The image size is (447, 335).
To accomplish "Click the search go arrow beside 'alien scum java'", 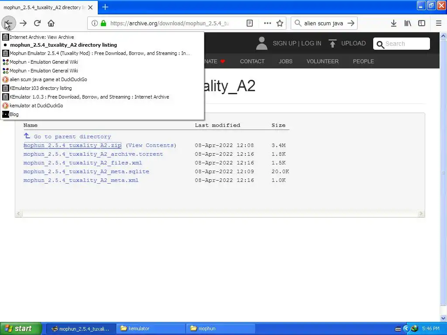I will (x=351, y=24).
